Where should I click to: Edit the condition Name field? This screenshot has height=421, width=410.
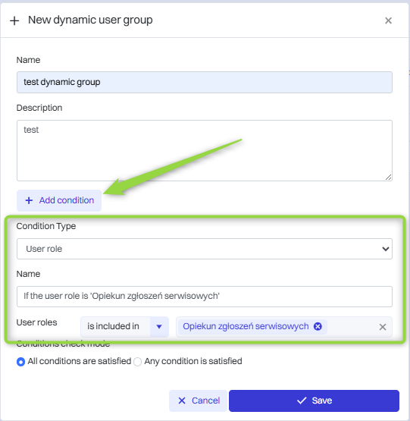point(205,297)
